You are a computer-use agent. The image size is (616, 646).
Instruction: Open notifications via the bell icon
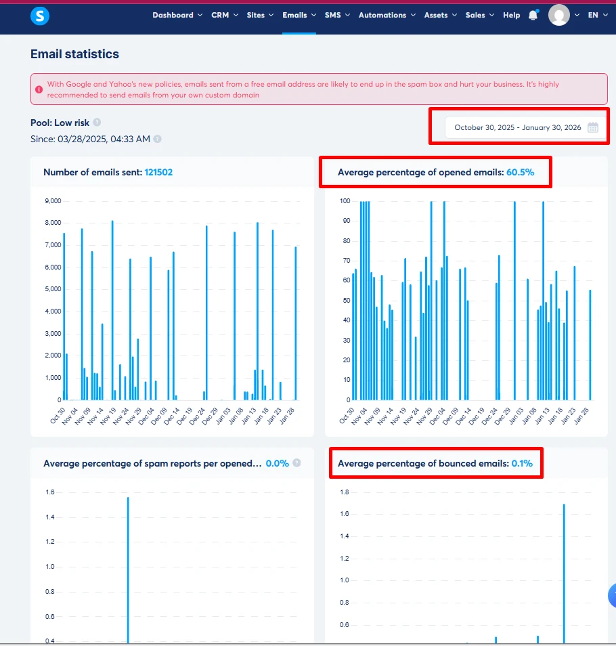click(533, 14)
